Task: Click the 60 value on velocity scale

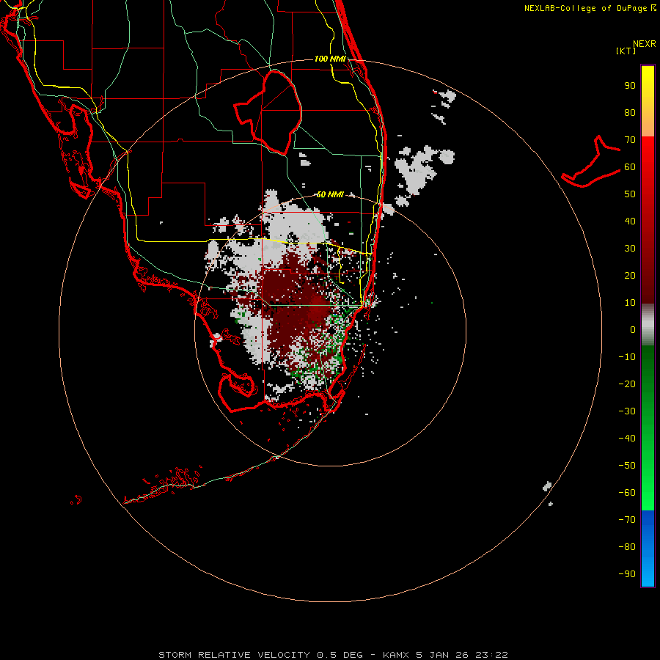Action: click(630, 167)
